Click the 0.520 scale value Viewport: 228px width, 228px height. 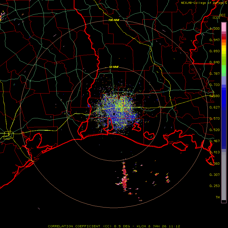click(x=215, y=130)
